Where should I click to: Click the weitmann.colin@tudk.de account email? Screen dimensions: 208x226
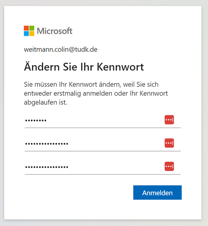click(61, 49)
